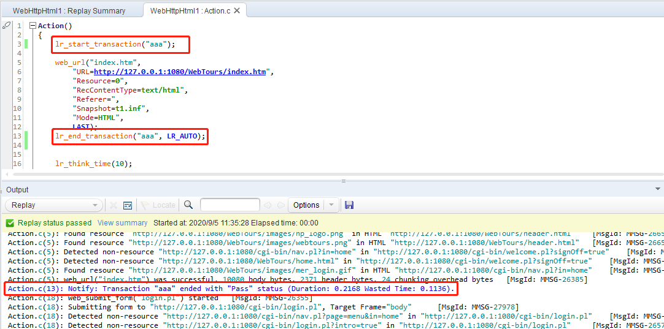Click the Found resource webtours.png log line
The image size is (664, 329).
click(336, 243)
